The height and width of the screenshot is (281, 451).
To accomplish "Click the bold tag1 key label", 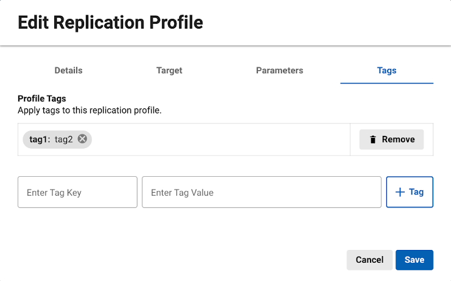I will click(39, 139).
